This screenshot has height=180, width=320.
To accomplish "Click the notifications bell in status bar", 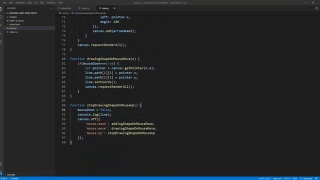I will point(316,178).
